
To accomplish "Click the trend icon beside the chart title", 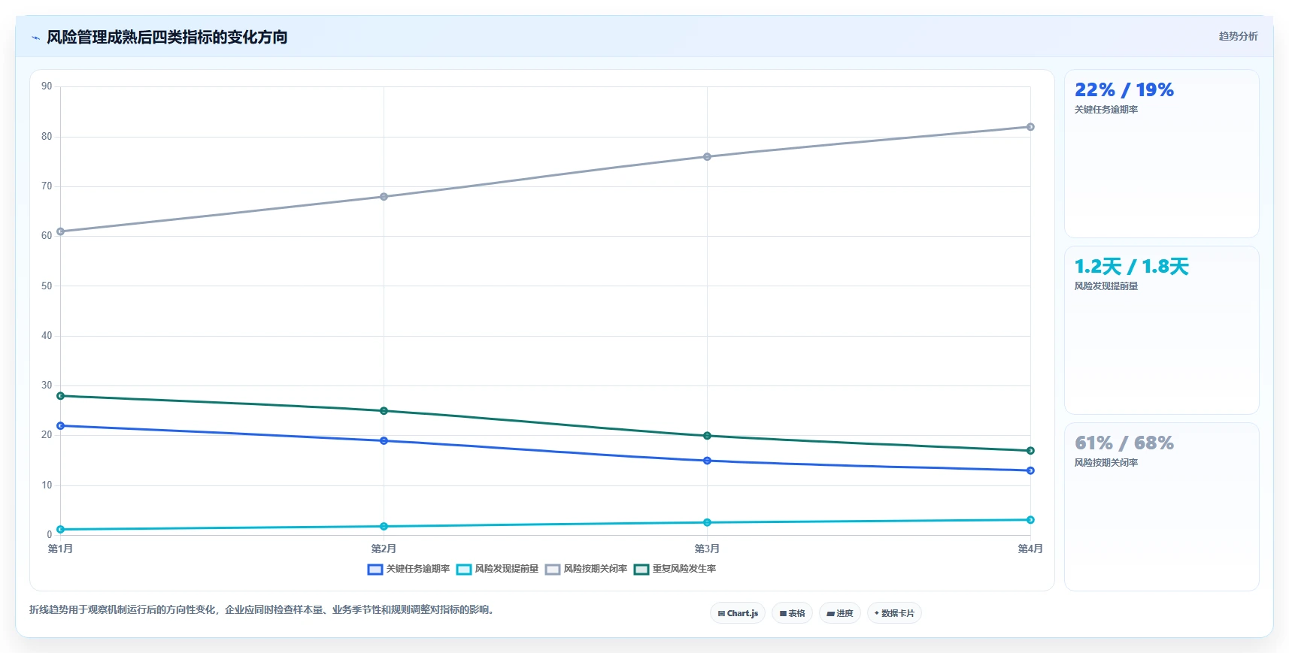I will tap(35, 38).
